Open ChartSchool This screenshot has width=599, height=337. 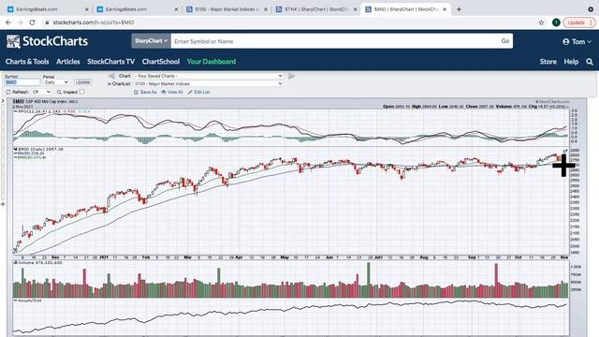[161, 62]
